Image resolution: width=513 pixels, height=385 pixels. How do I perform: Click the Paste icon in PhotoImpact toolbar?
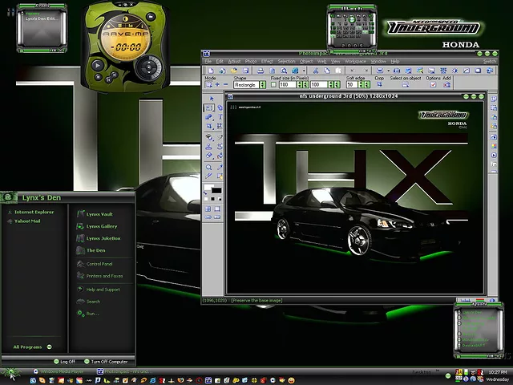pyautogui.click(x=338, y=71)
